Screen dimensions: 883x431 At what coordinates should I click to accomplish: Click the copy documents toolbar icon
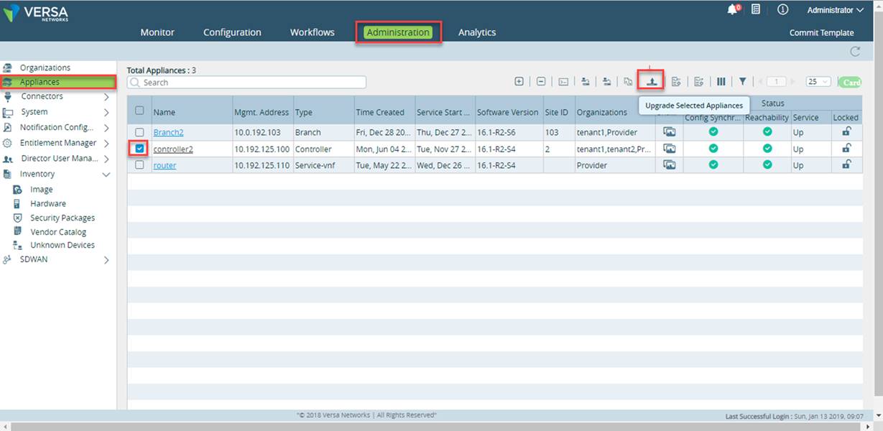[627, 82]
